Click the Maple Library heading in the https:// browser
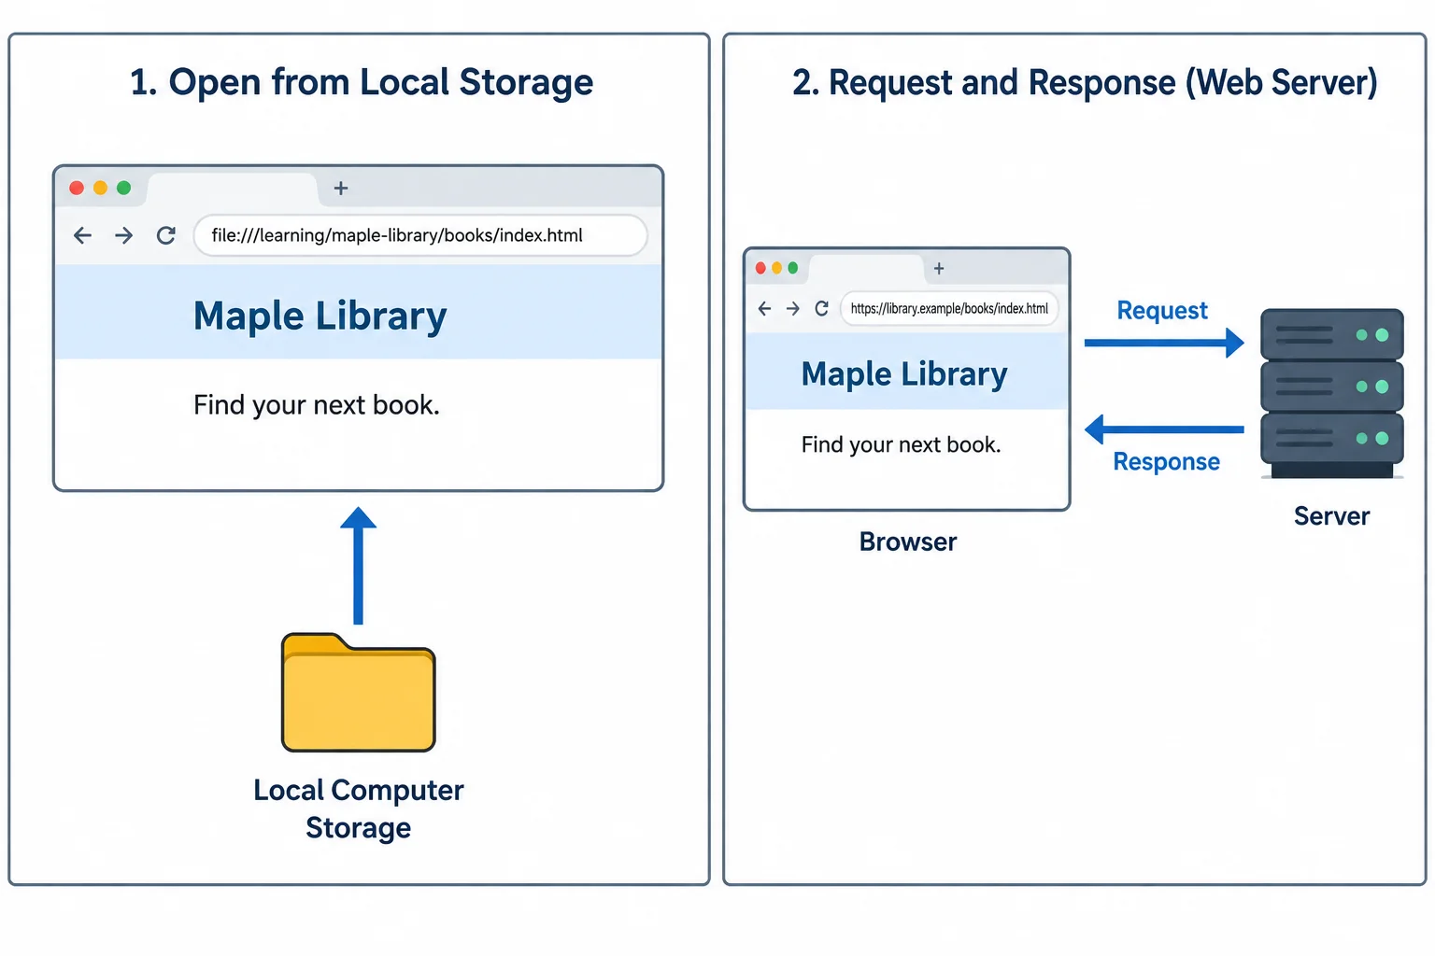 tap(904, 374)
